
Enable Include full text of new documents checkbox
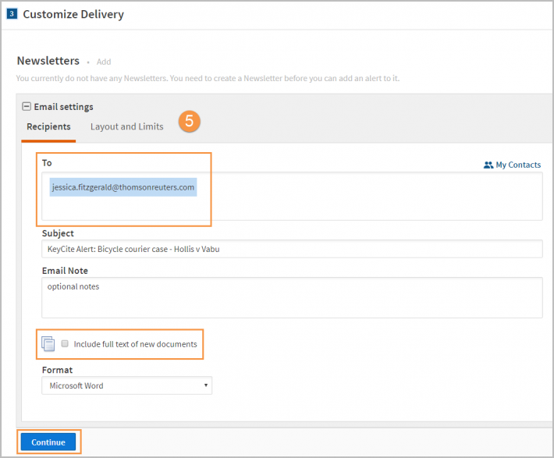(65, 343)
